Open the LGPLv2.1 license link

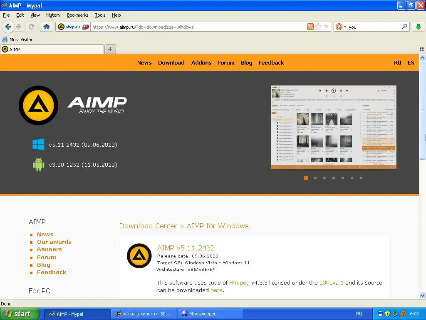point(331,283)
